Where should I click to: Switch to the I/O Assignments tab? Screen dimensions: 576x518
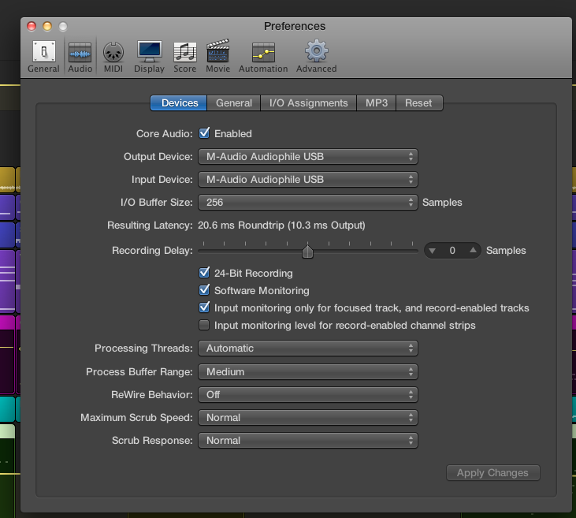tap(309, 103)
